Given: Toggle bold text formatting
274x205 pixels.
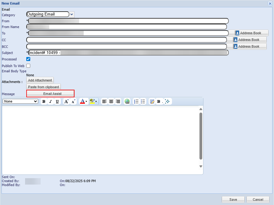Looking at the screenshot, I should point(44,102).
